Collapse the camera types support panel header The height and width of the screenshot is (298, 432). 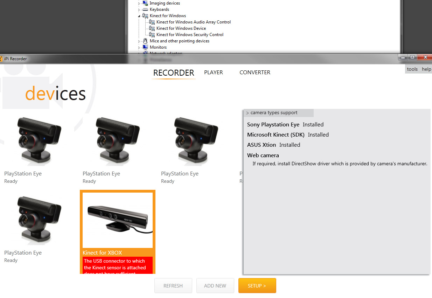(x=278, y=113)
